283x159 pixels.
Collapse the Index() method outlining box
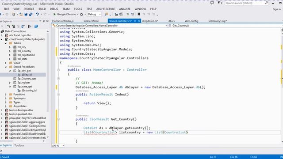[58, 95]
